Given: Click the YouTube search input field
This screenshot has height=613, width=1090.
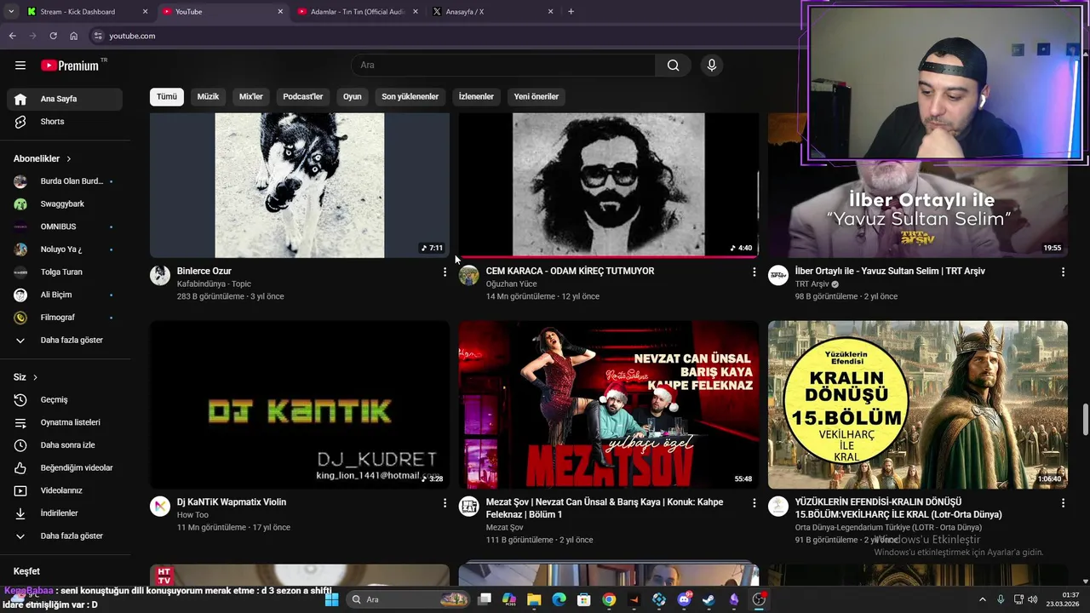Looking at the screenshot, I should pyautogui.click(x=503, y=66).
